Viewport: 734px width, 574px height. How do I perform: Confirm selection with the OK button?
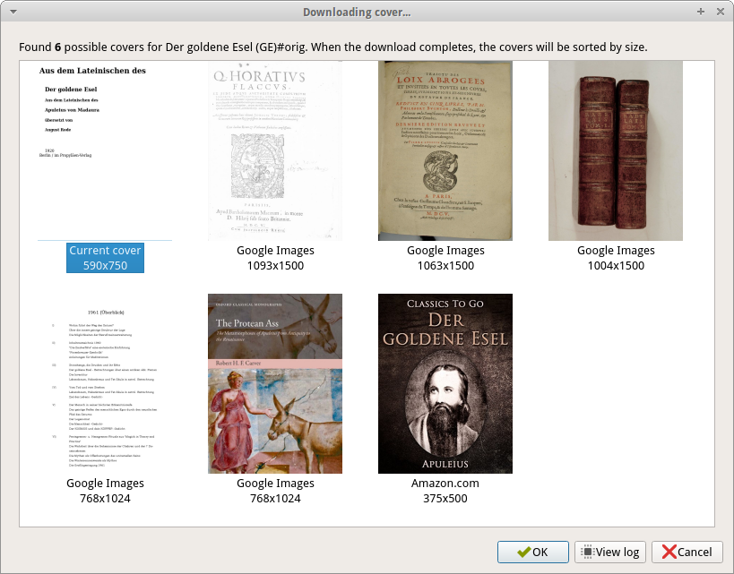(x=532, y=552)
